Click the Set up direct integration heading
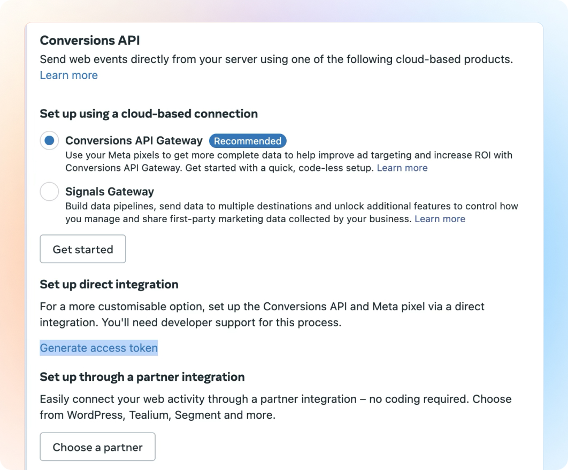The image size is (568, 470). (109, 285)
